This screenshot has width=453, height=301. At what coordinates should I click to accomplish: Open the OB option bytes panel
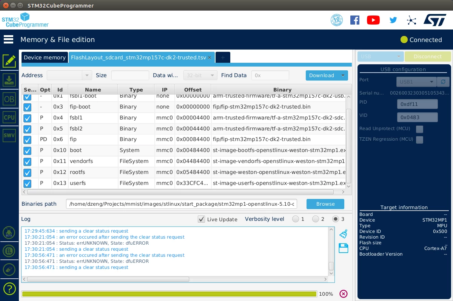9,99
